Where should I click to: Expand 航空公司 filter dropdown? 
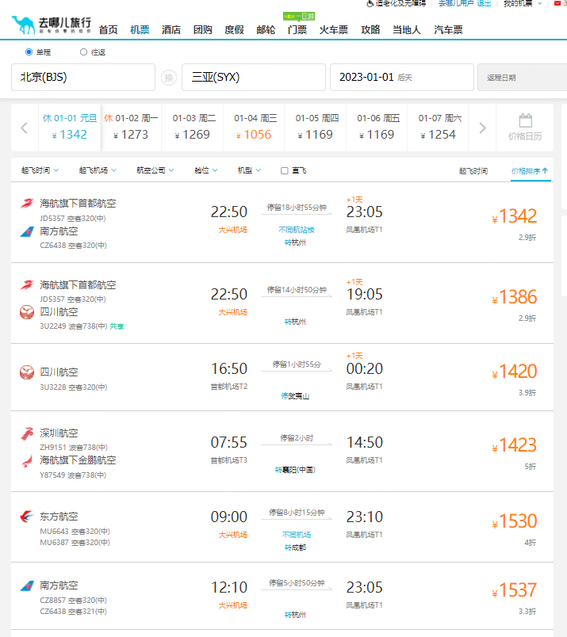[155, 170]
